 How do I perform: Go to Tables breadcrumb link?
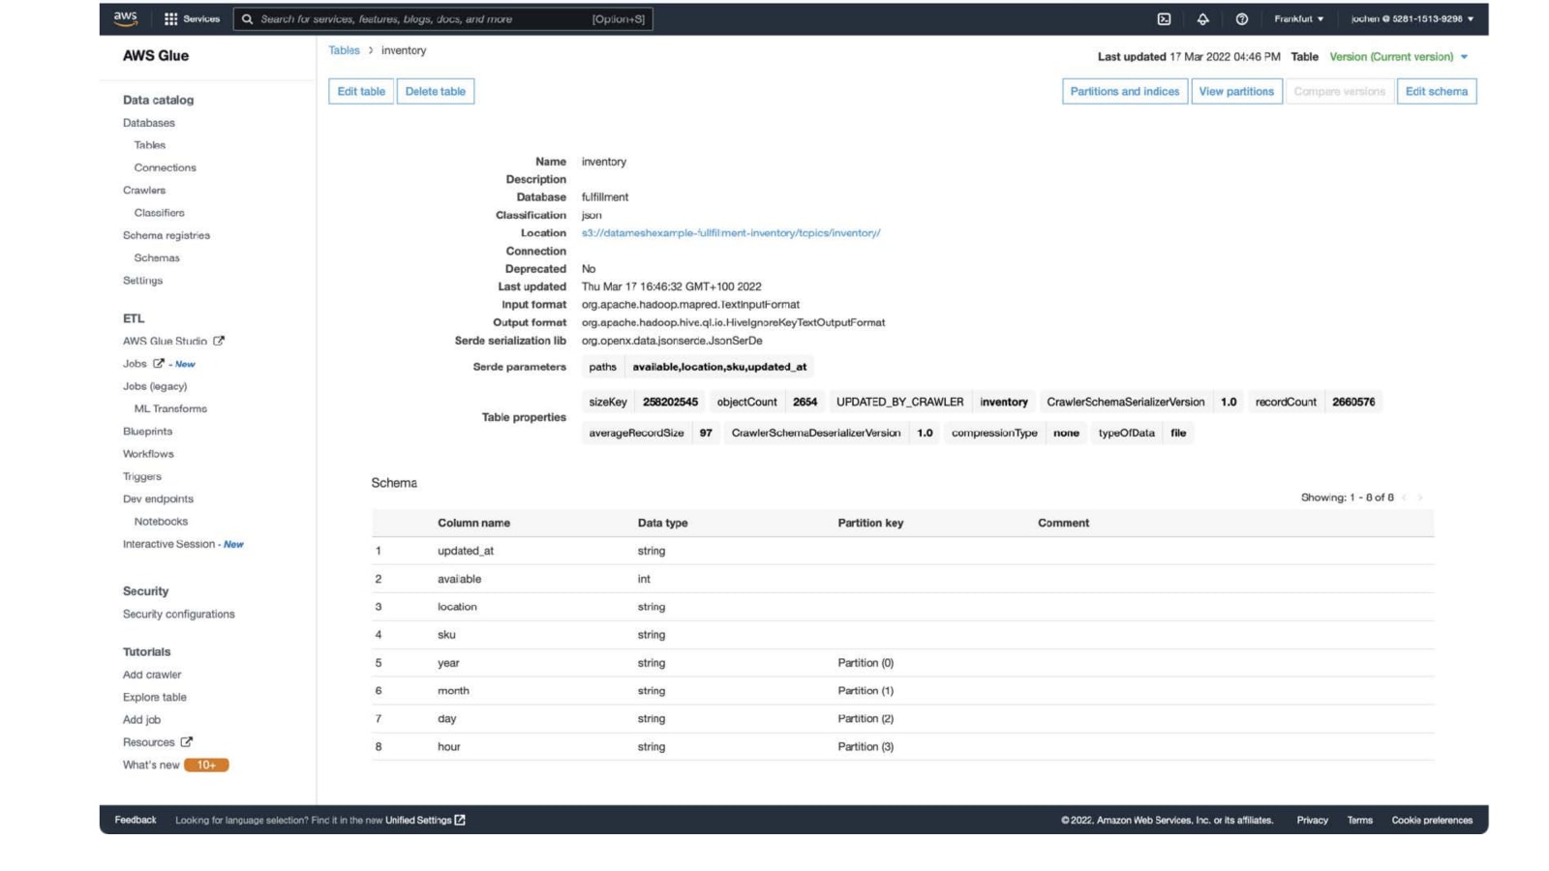click(x=344, y=50)
